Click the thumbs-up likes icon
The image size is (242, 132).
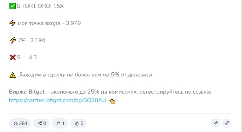[77, 123]
